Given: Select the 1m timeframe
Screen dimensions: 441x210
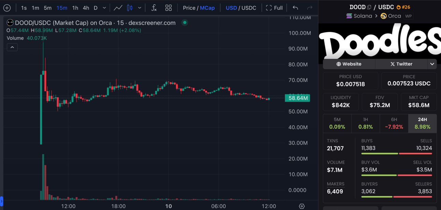Looking at the screenshot, I should click(35, 7).
